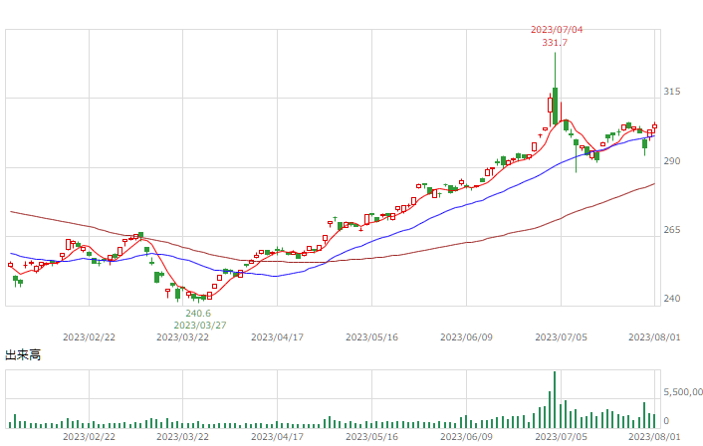The height and width of the screenshot is (446, 703).
Task: Click the 290 price axis label
Action: (671, 161)
